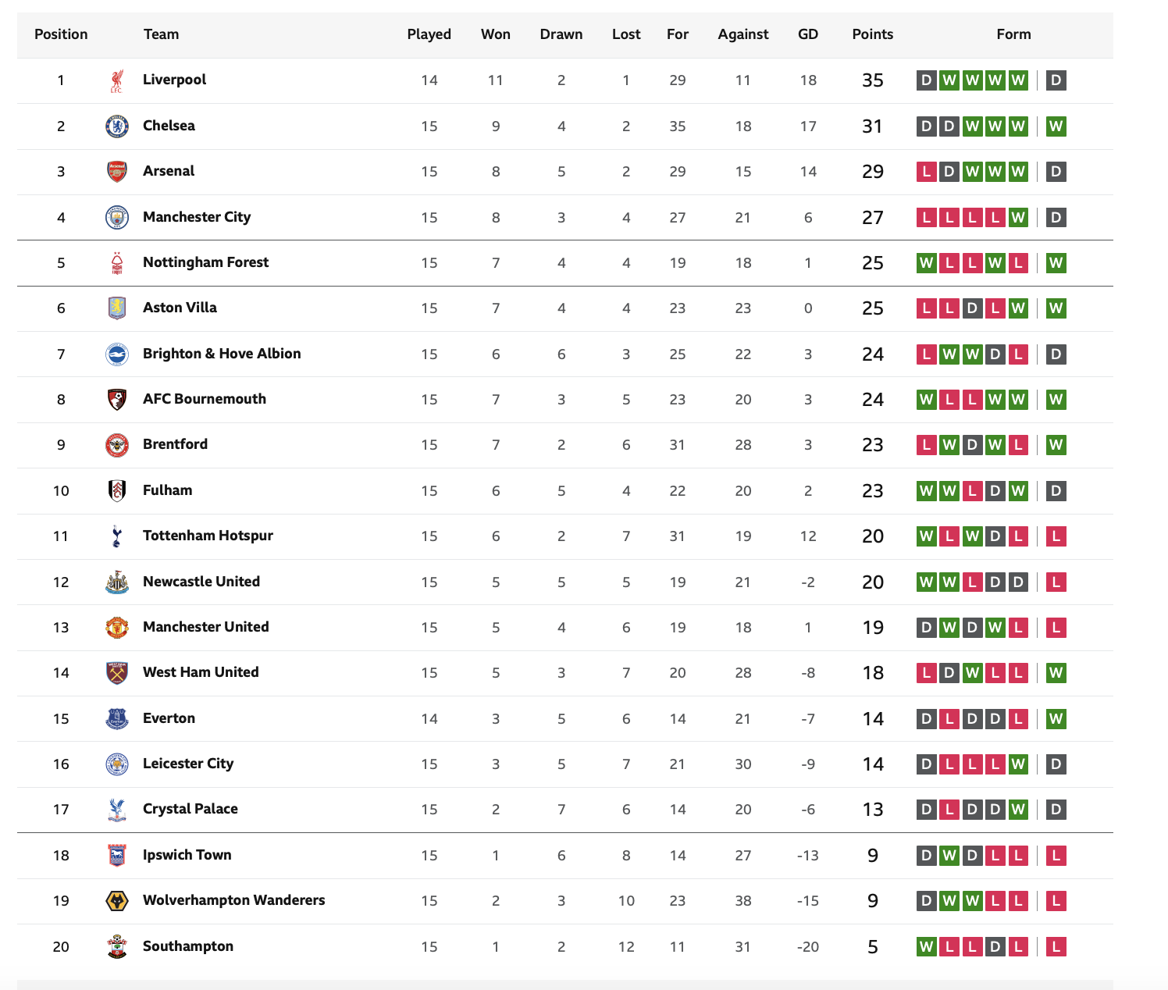Click the Manchester City badge icon
The width and height of the screenshot is (1168, 990).
116,217
